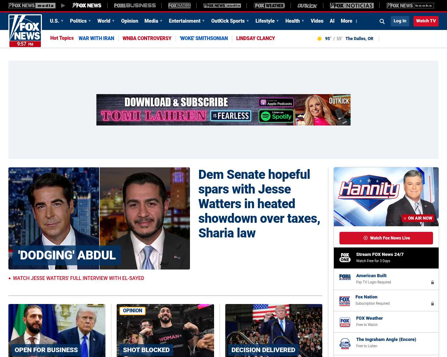
Task: Open Watch Jesse Watters' full interview link
Action: [x=79, y=278]
